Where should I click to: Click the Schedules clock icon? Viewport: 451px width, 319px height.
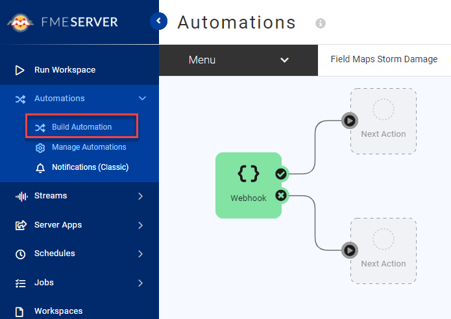21,254
